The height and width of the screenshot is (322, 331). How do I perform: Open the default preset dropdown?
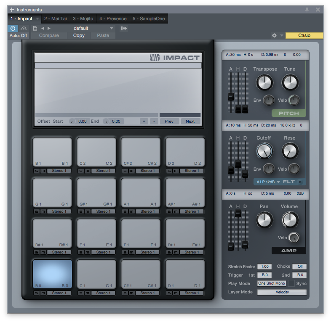click(93, 28)
